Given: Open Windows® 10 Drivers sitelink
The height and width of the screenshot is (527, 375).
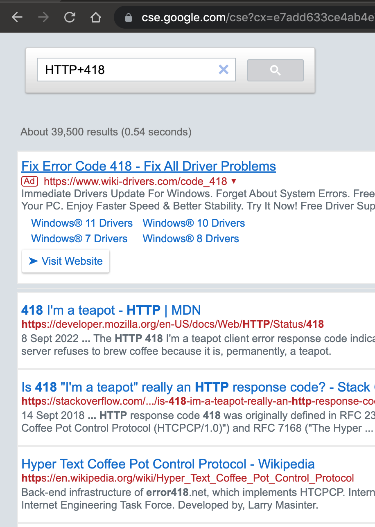Looking at the screenshot, I should point(194,223).
